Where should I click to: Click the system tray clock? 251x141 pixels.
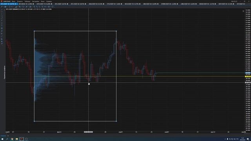pyautogui.click(x=243, y=139)
